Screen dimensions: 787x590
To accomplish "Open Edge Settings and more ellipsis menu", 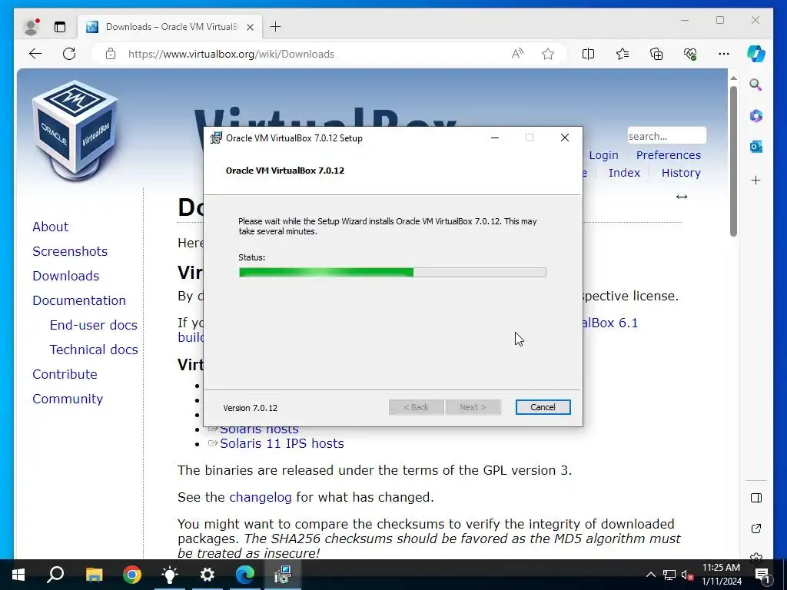I will click(724, 54).
